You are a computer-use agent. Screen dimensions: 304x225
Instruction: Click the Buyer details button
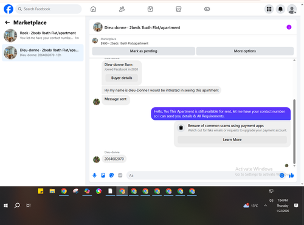click(x=122, y=78)
